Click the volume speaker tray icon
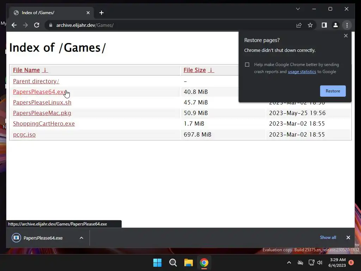Viewport: 361px width, 271px height. pos(319,263)
